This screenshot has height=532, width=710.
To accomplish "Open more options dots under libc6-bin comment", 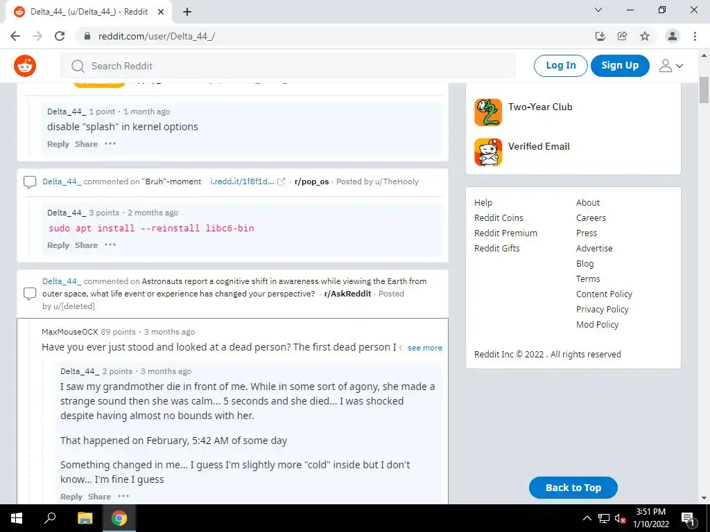I will [x=110, y=245].
